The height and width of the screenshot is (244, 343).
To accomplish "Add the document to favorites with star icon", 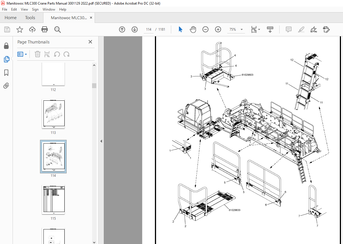I will point(19,29).
